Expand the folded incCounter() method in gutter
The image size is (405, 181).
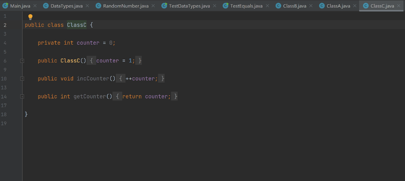tap(22, 79)
